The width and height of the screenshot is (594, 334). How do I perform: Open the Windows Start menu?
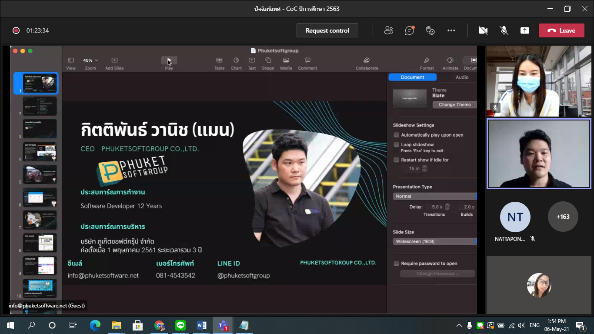click(x=10, y=325)
